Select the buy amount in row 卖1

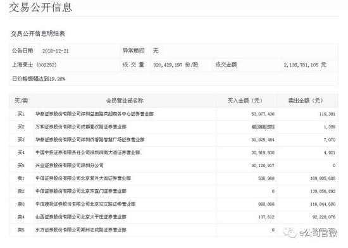266,178
